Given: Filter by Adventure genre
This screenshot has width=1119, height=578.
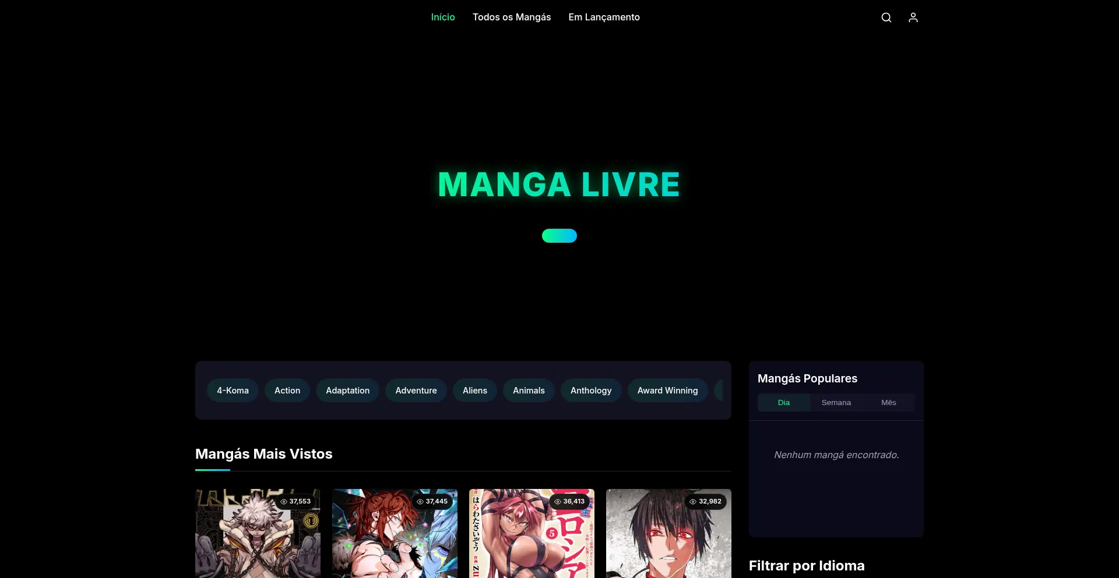Looking at the screenshot, I should [x=416, y=391].
